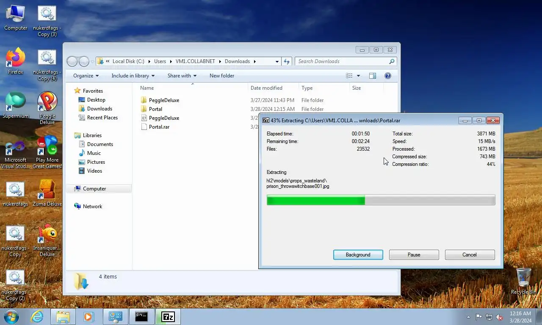542x325 pixels.
Task: Expand the address bar history dropdown arrow
Action: (x=277, y=61)
